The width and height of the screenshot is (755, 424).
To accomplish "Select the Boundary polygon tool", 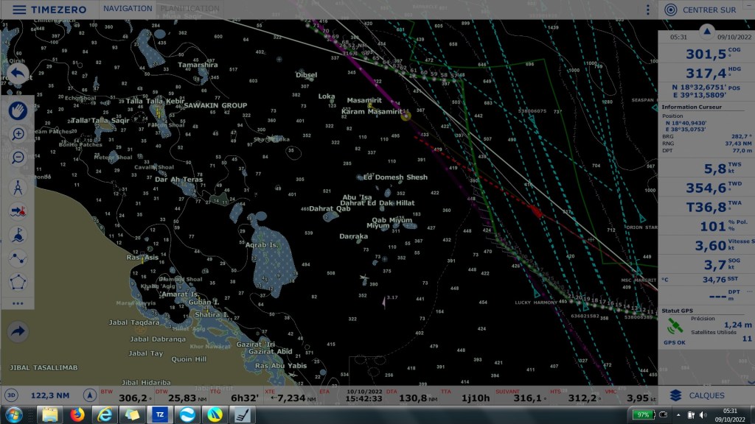I will point(18,282).
